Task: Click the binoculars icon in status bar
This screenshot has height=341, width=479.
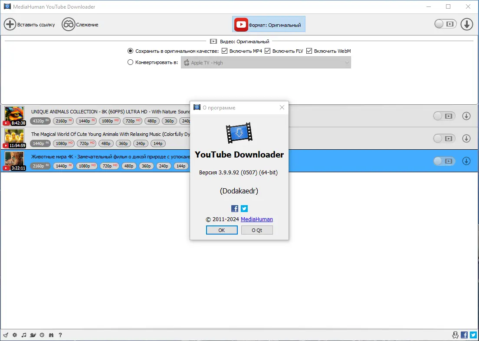Action: (x=51, y=335)
